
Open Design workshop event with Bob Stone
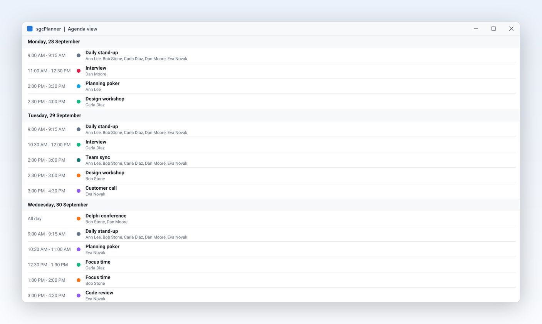[105, 173]
